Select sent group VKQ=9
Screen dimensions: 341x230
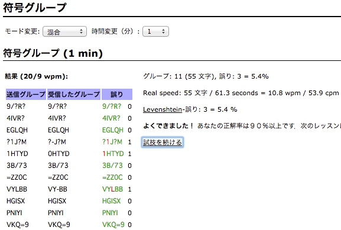(17, 225)
